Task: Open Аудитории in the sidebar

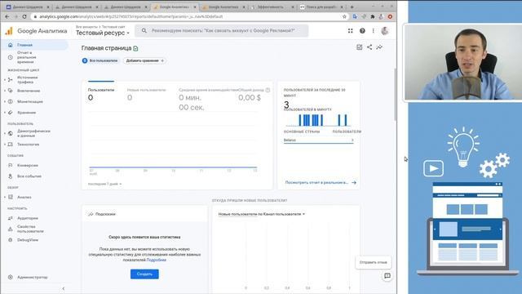Action: 27,218
